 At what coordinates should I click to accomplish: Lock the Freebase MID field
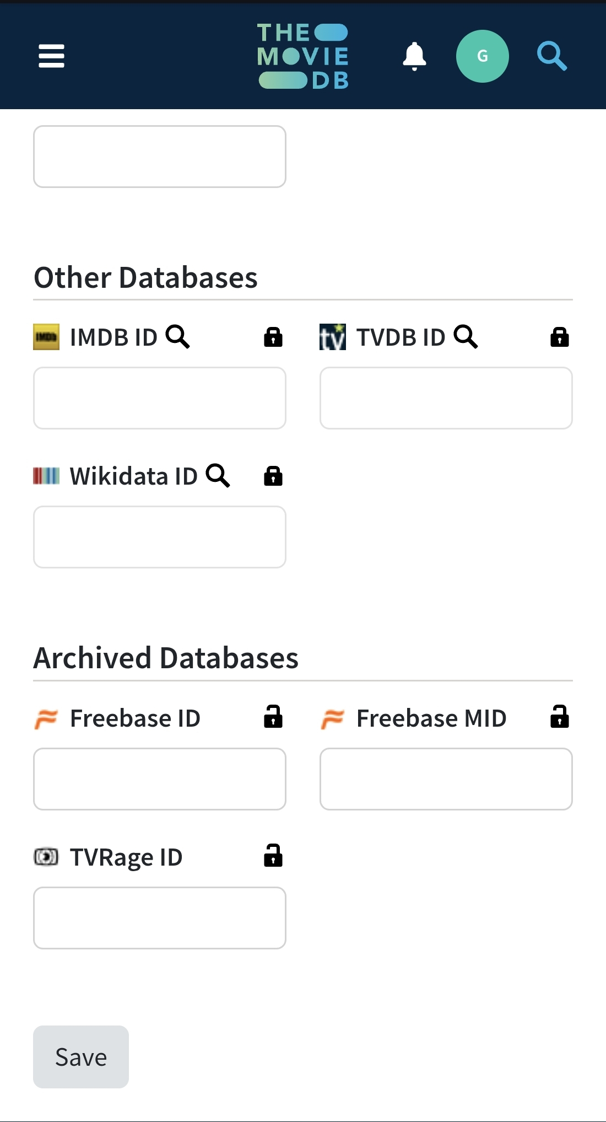click(x=560, y=717)
